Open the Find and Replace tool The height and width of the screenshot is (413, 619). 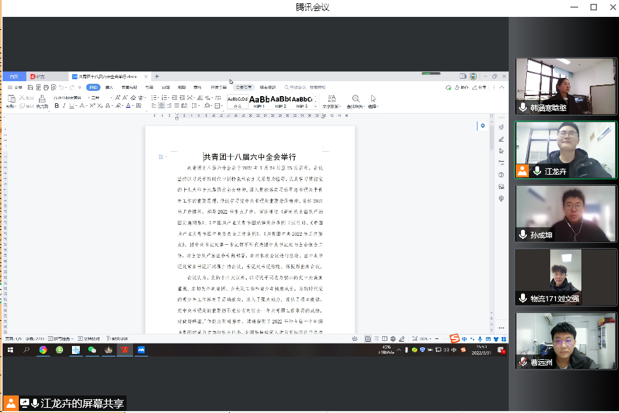[x=355, y=99]
